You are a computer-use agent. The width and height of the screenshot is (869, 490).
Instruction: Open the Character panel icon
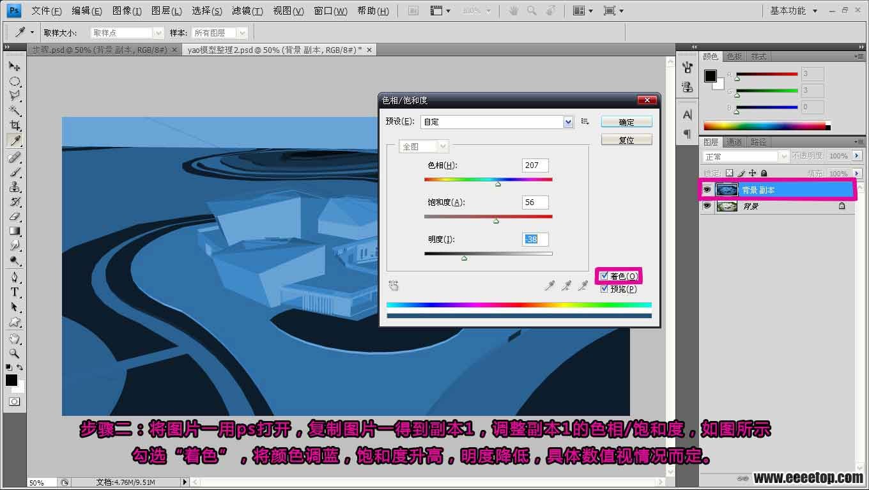coord(688,115)
